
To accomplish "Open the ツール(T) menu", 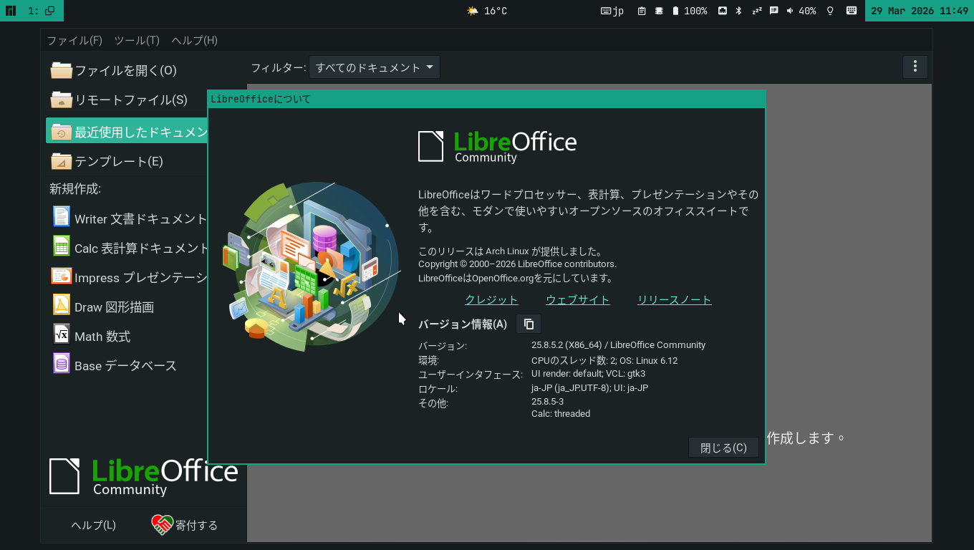I will pos(137,40).
